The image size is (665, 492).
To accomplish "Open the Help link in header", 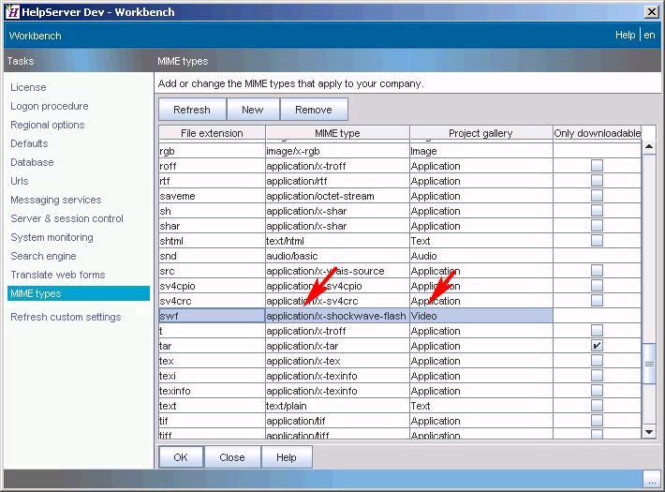I will click(625, 36).
